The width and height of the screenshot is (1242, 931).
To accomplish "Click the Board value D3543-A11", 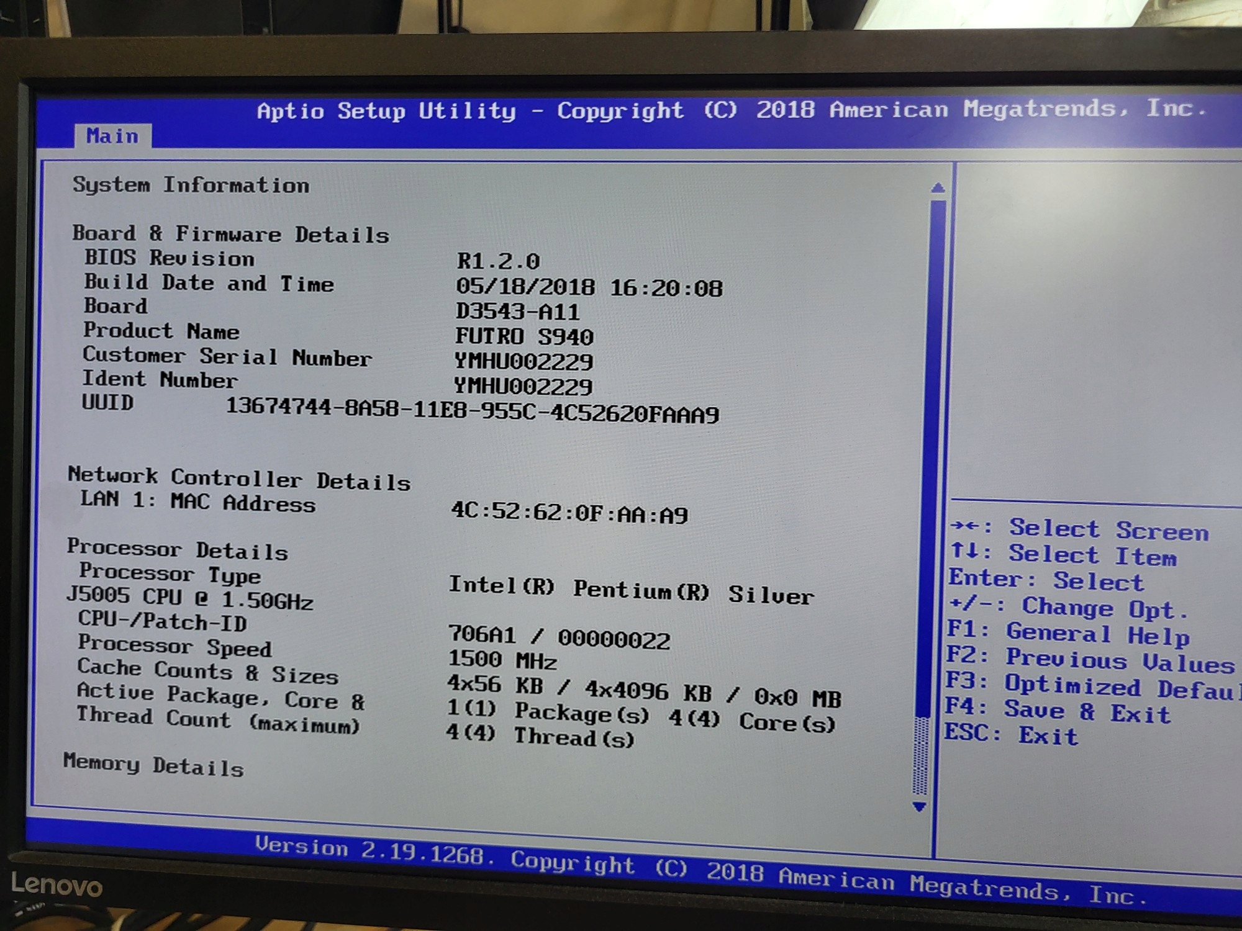I will [517, 312].
